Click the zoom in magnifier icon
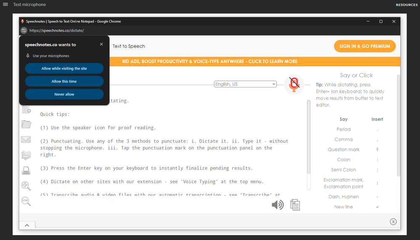420x240 pixels. (26, 186)
